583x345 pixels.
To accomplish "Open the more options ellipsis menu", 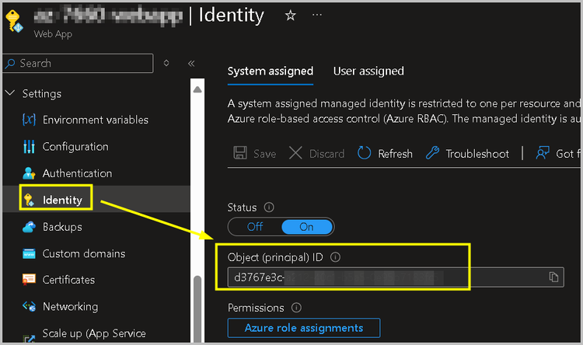I will click(317, 16).
